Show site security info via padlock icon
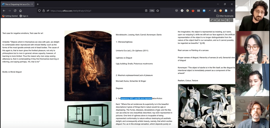 44,11
